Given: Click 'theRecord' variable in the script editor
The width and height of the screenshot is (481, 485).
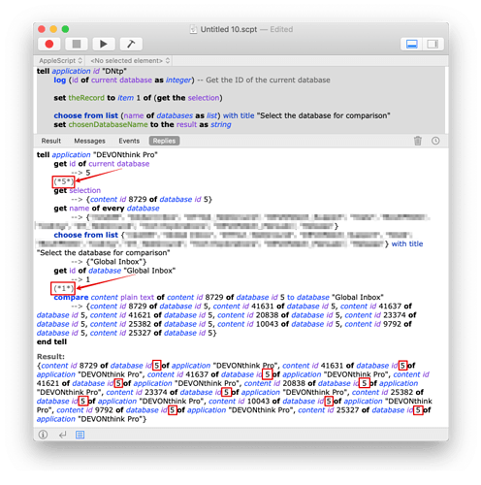Looking at the screenshot, I should [x=86, y=98].
